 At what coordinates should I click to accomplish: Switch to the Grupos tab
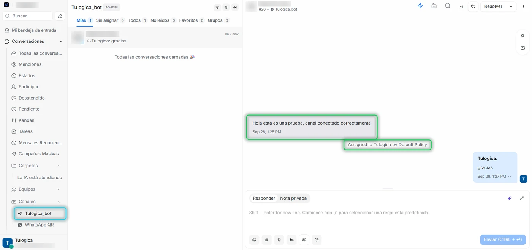point(218,20)
